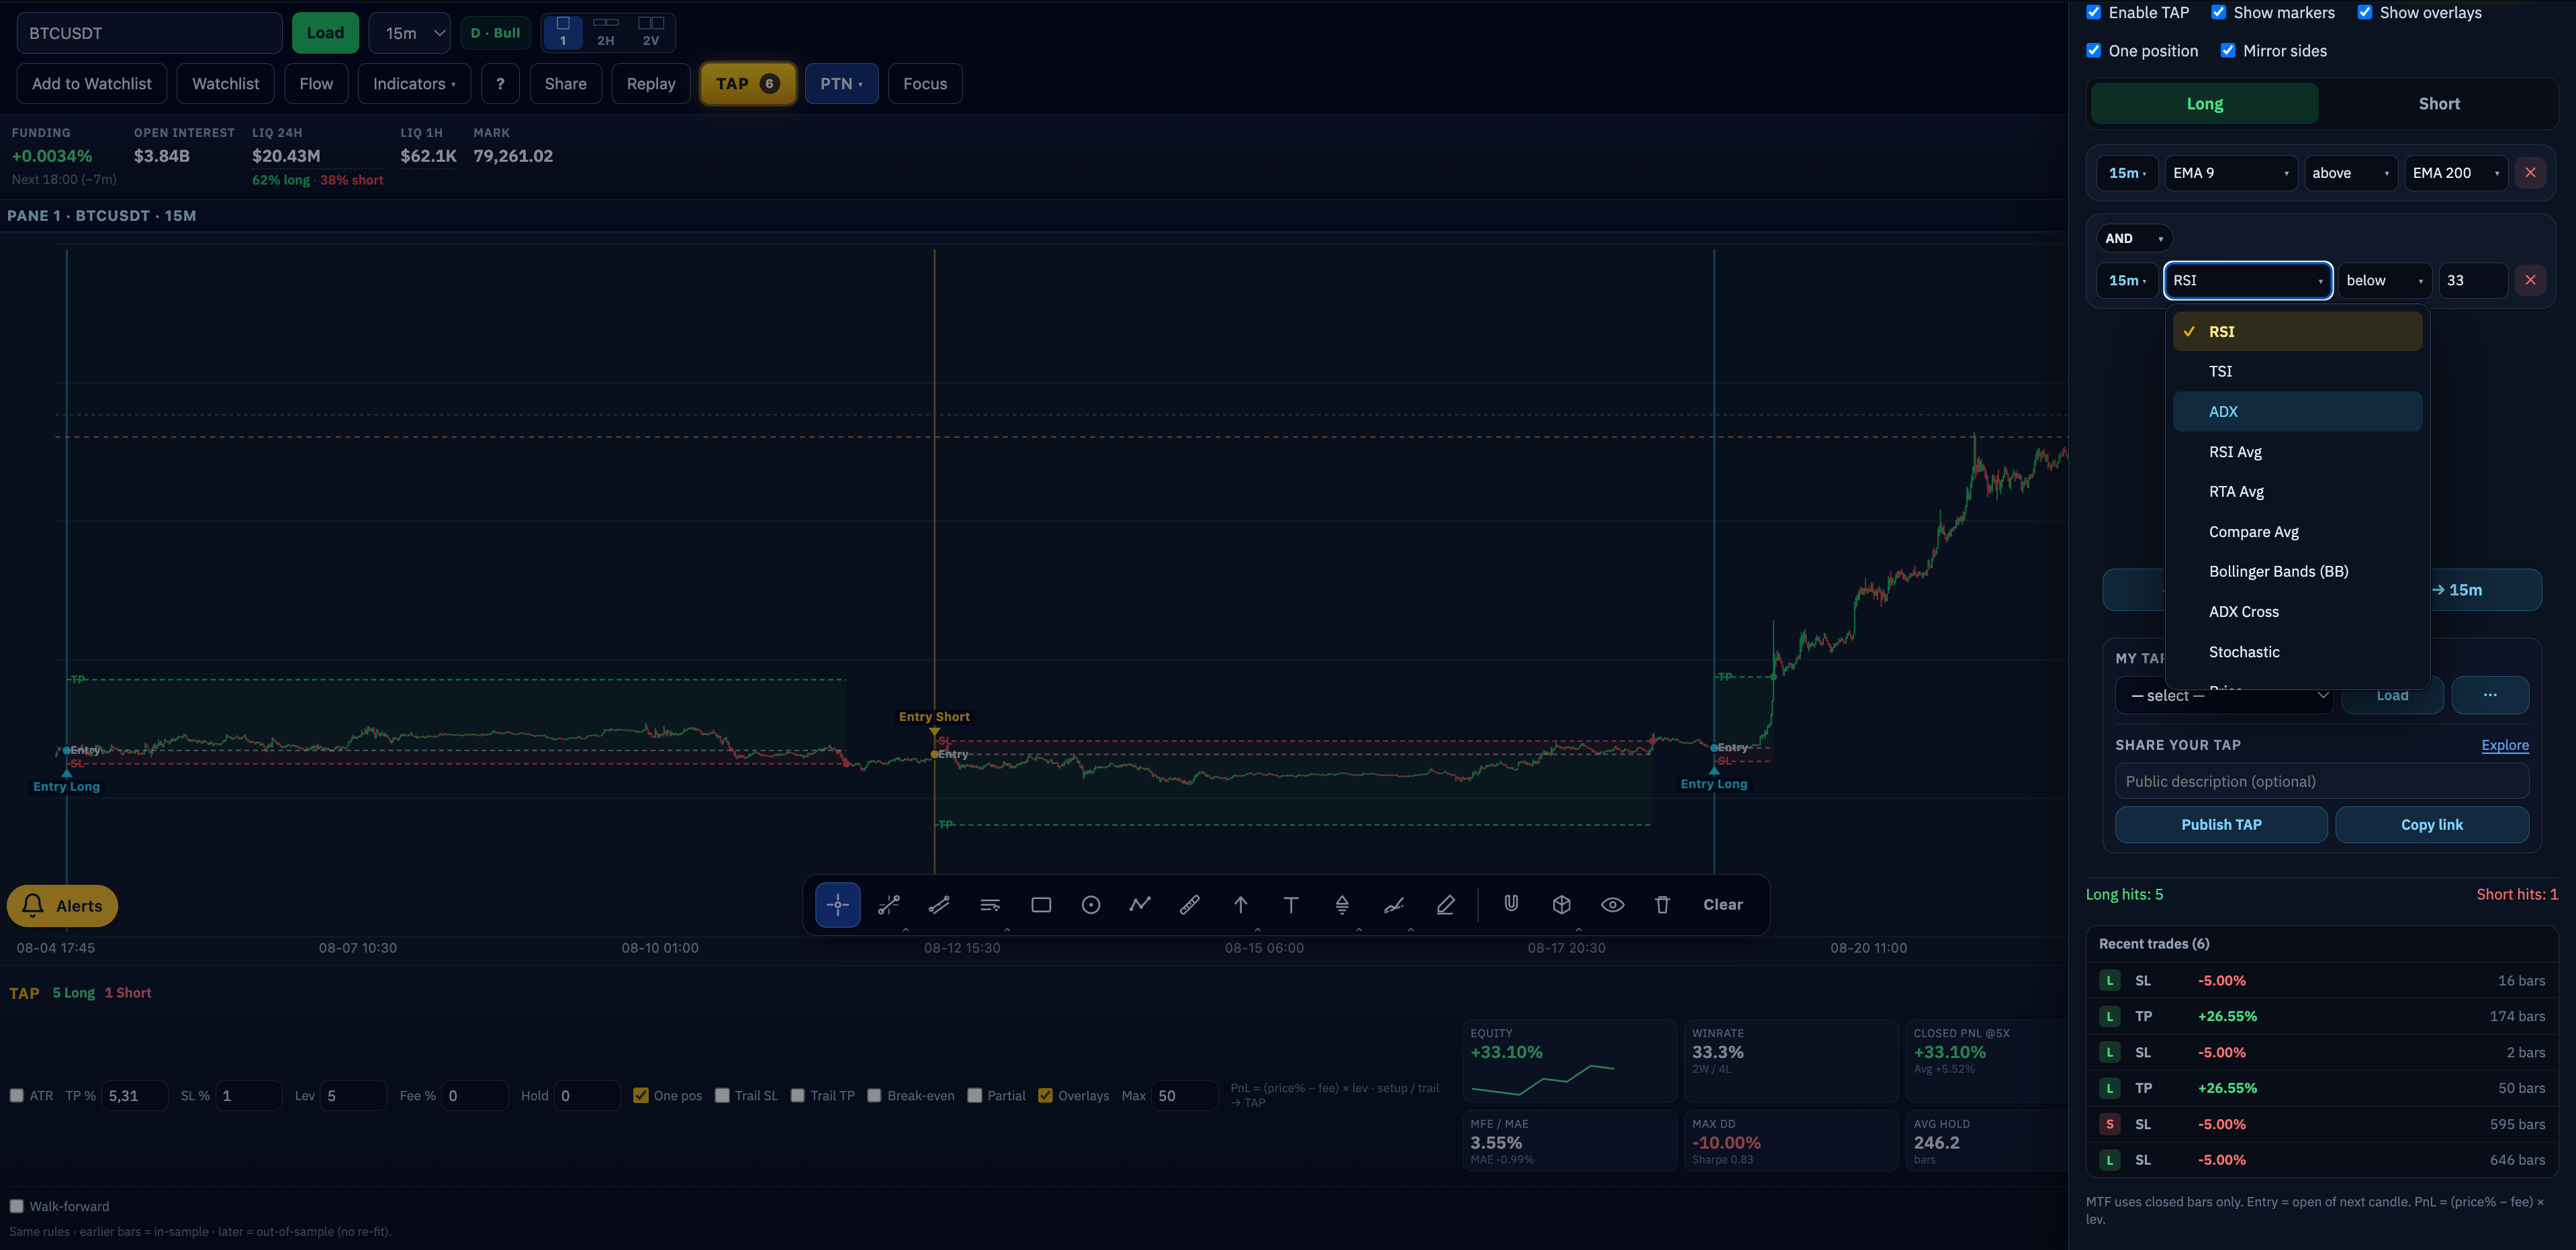The width and height of the screenshot is (2576, 1250).
Task: Toggle One position checkbox in side panel
Action: (2093, 51)
